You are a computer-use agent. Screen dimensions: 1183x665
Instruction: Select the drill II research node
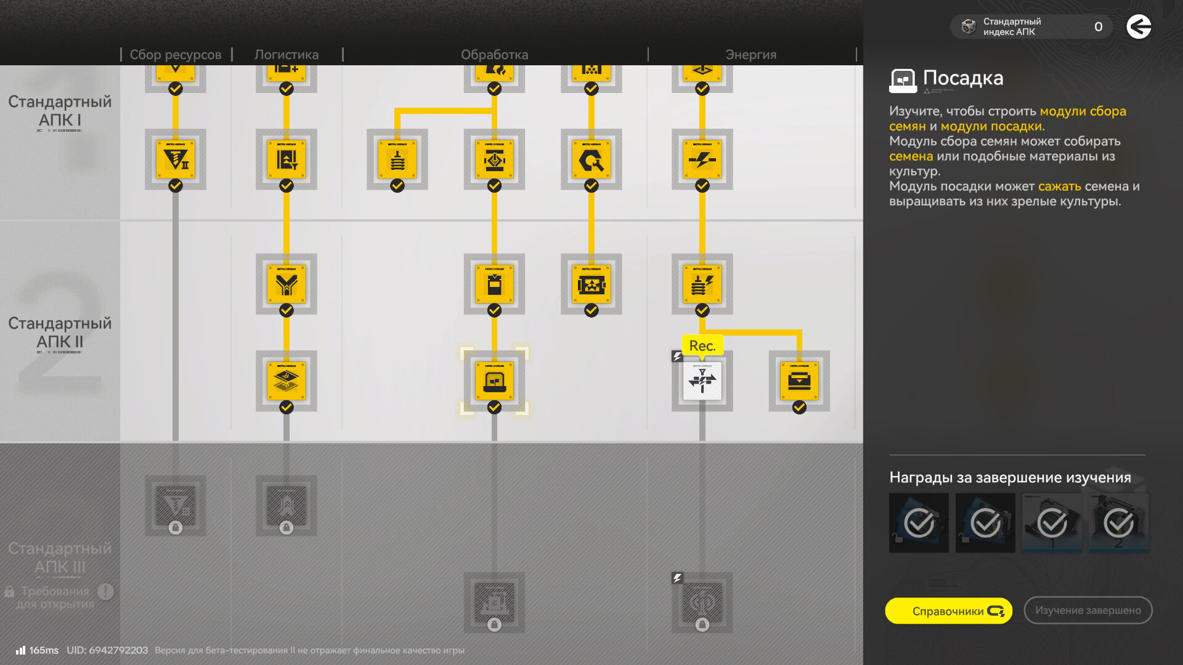(x=176, y=160)
